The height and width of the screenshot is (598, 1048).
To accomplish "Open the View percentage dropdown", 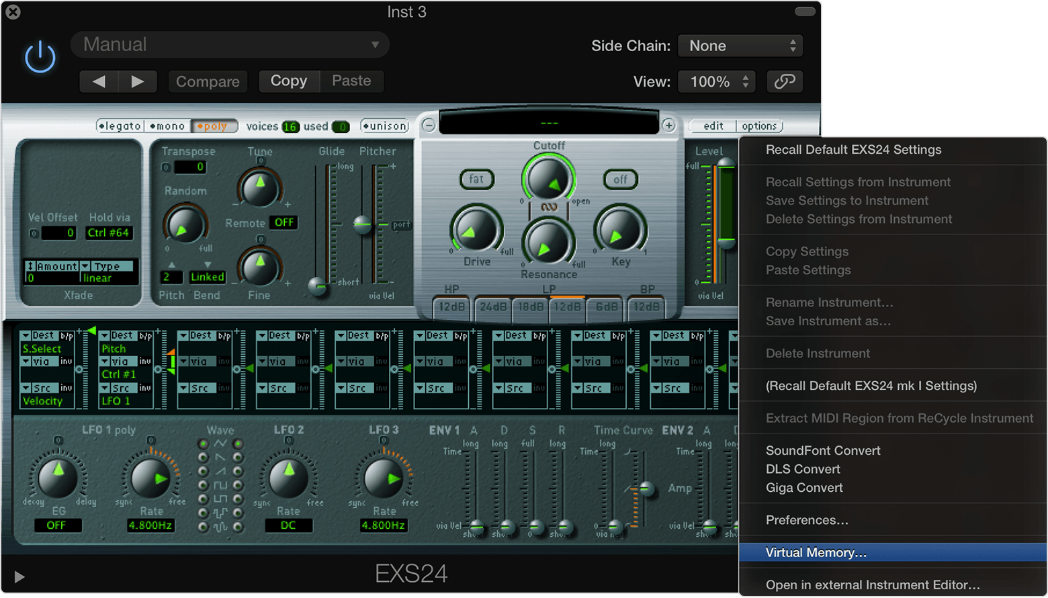I will tap(717, 81).
